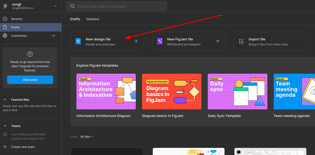
Task: Click the Information Architecture Diagram title text
Action: [103, 116]
